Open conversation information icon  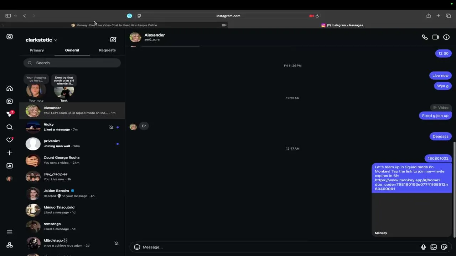click(x=446, y=37)
